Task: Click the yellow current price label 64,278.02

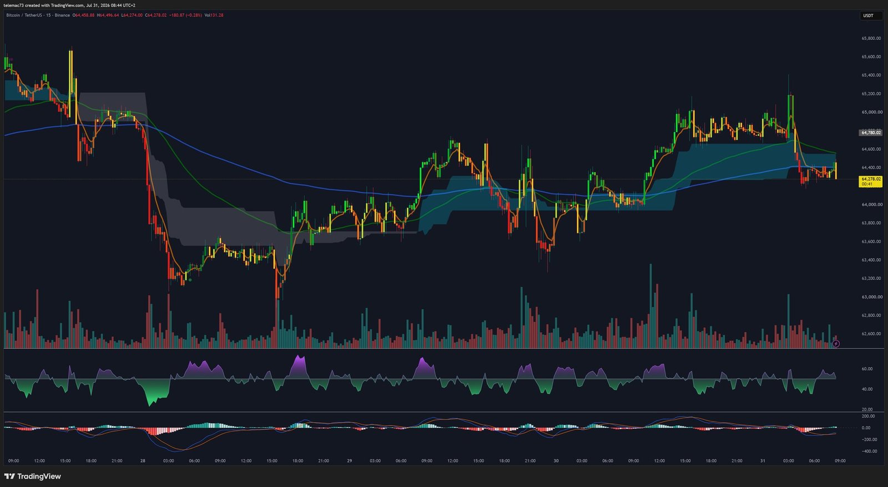Action: coord(871,181)
